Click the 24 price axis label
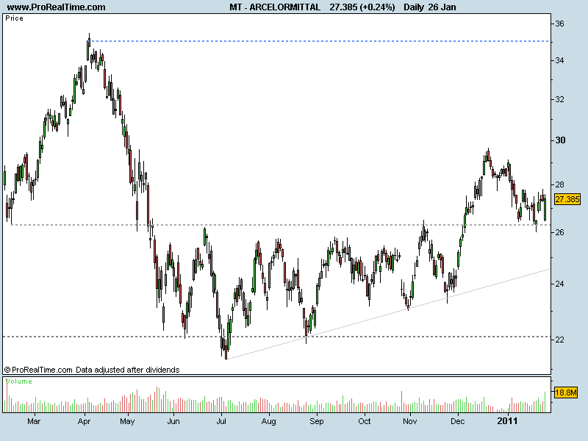This screenshot has height=441, width=588. coord(559,284)
